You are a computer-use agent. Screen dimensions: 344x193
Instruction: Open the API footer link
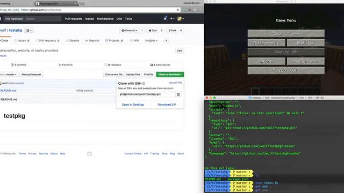pyautogui.click(x=146, y=154)
